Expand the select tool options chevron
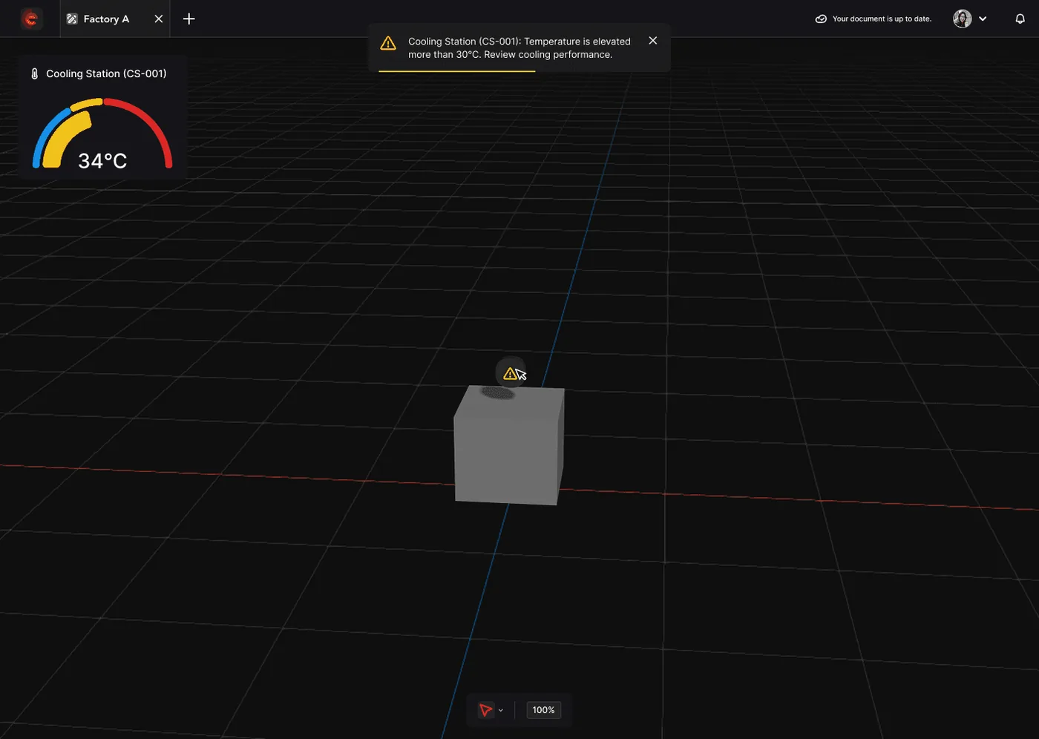 [x=501, y=711]
